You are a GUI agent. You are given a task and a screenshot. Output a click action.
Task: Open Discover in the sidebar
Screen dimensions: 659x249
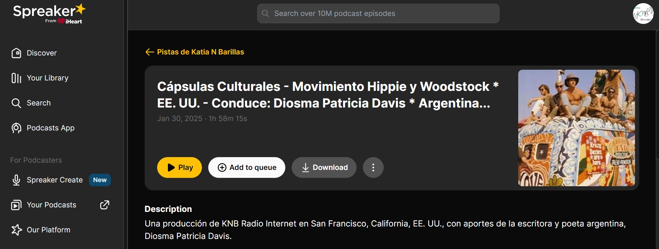coord(34,53)
